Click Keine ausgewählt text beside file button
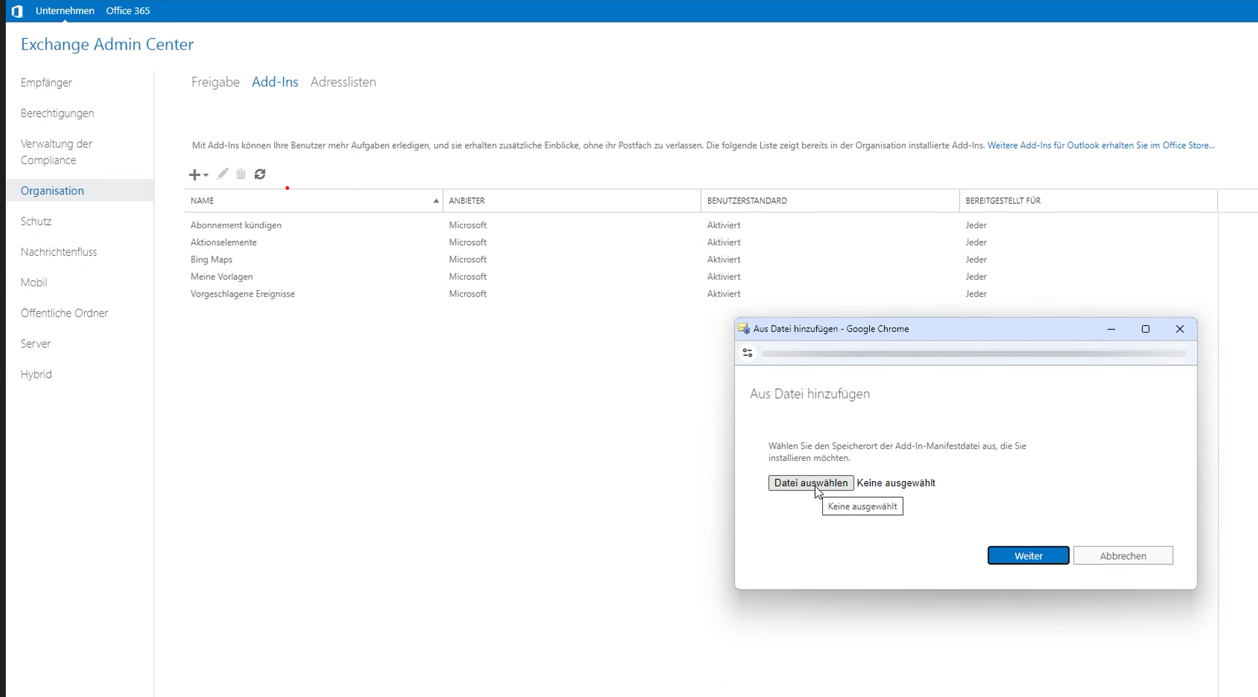1258x697 pixels. (x=896, y=483)
